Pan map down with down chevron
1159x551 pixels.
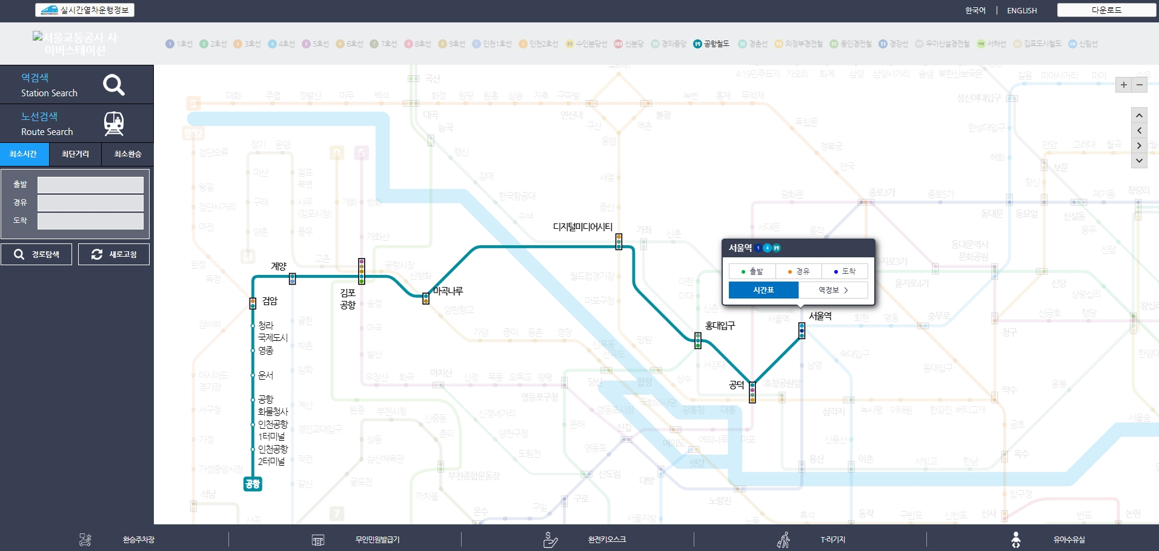click(1139, 160)
